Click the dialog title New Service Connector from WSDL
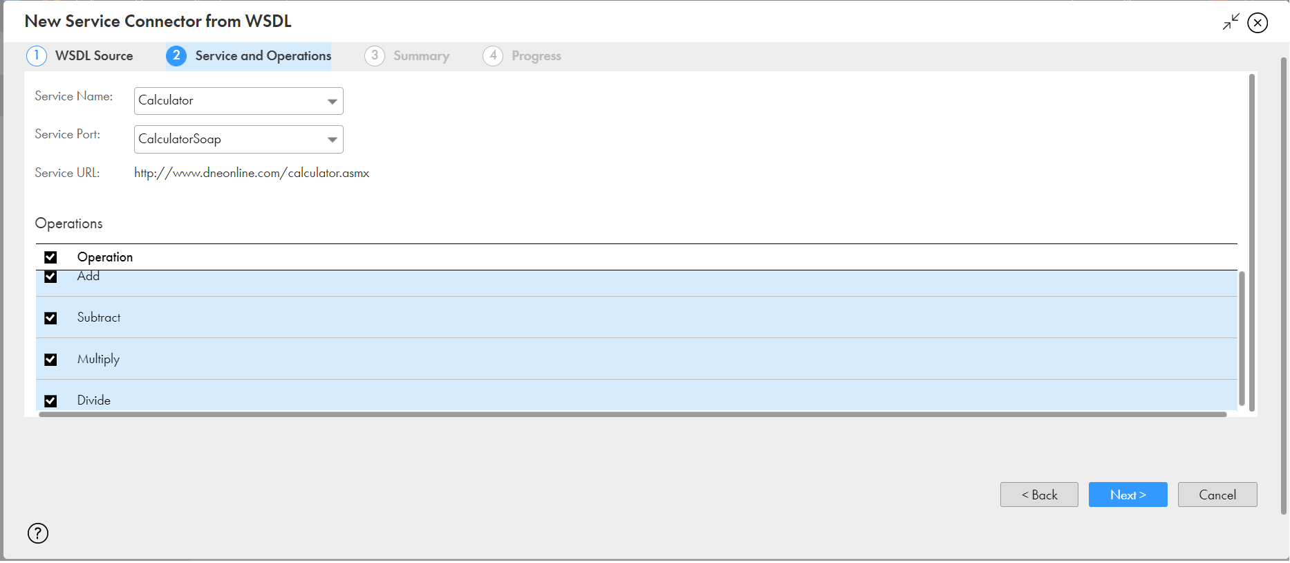This screenshot has width=1290, height=563. pyautogui.click(x=158, y=21)
